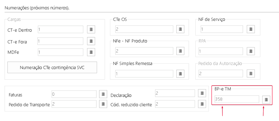279x121 pixels.
Task: Open the Declaração numbering icon
Action: pos(202,93)
